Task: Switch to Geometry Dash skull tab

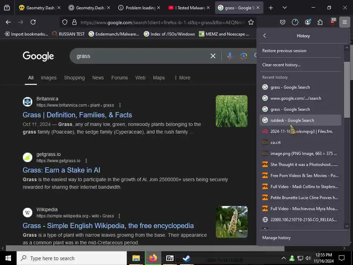Action: coord(40,8)
